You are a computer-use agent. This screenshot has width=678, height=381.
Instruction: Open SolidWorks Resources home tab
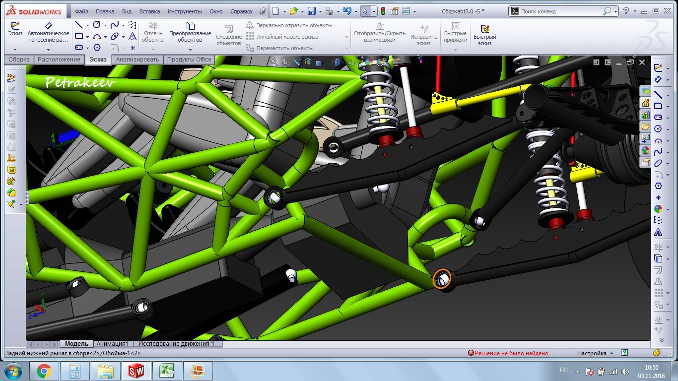click(x=645, y=103)
